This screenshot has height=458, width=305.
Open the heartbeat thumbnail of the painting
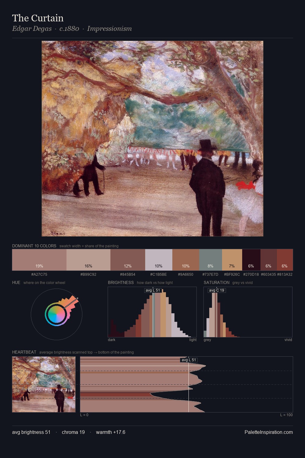(44, 384)
